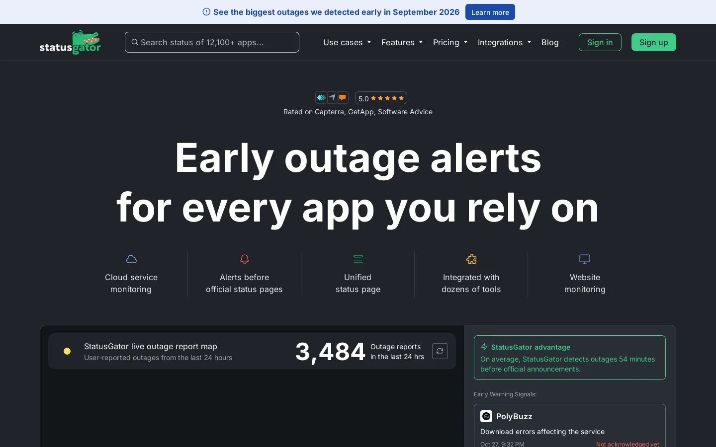Click the PolyBuzz app icon
The width and height of the screenshot is (716, 447).
pos(486,416)
